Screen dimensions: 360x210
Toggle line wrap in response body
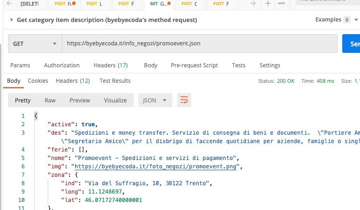[x=184, y=100]
